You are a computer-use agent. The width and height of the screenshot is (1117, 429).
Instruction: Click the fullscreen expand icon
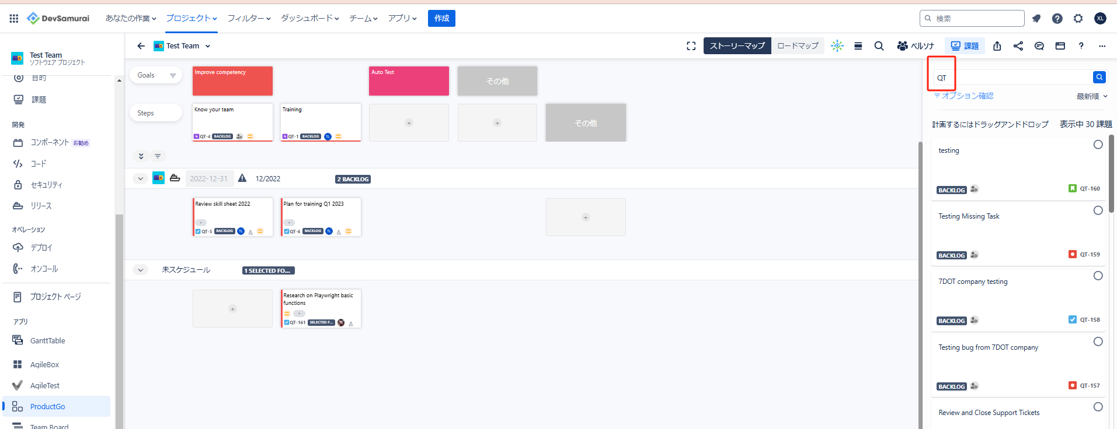point(691,46)
